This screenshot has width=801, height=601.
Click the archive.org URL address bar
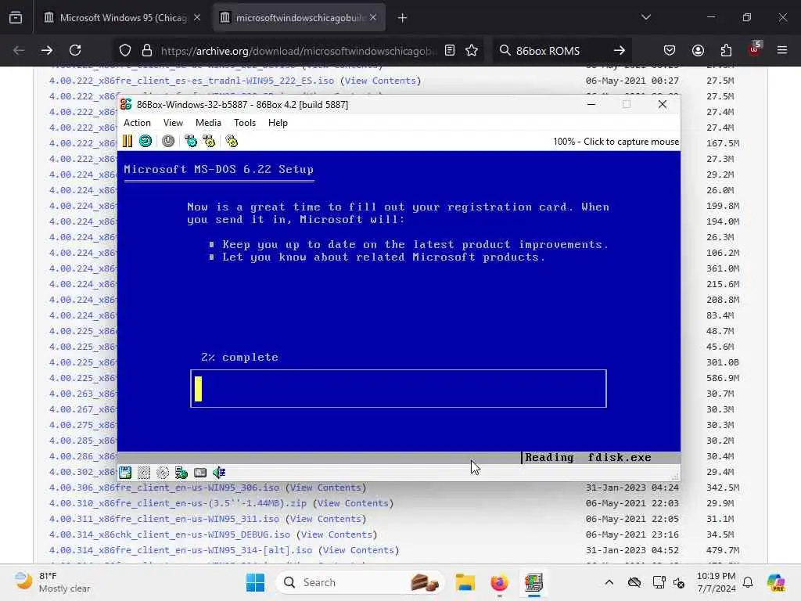coord(299,51)
